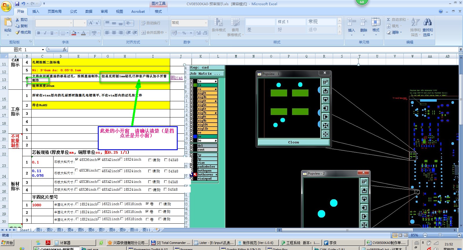Viewport: 463px width, 250px height.
Task: Uncheck 48X42inch checkbox in the 0.1 row
Action: 99,159
